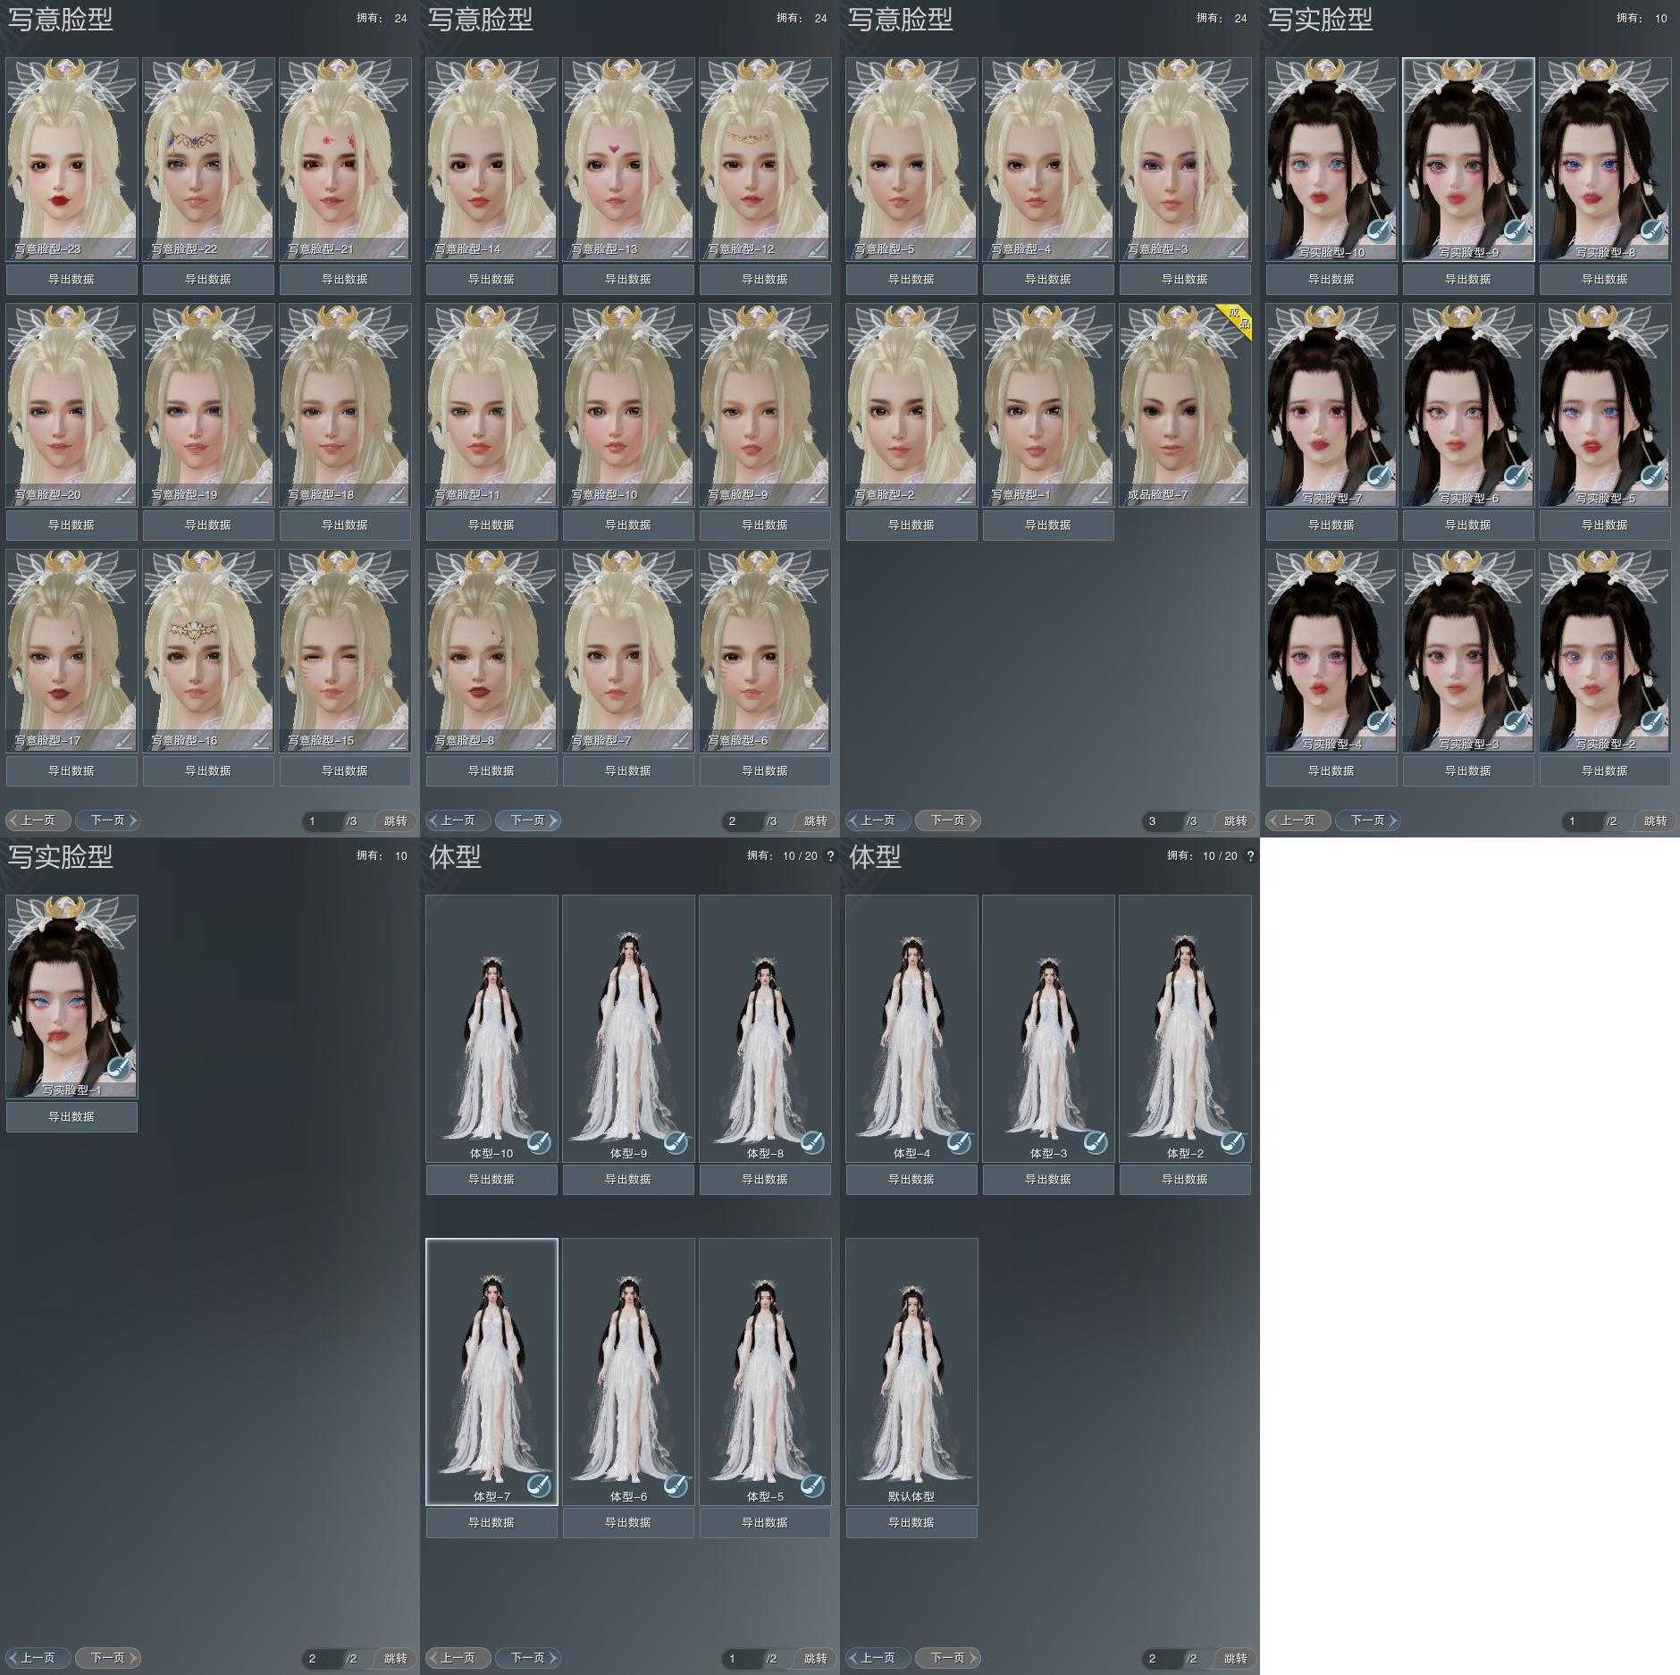Choose the 体型-5 body preset
Screen dimensions: 1680x1675
(765, 1368)
